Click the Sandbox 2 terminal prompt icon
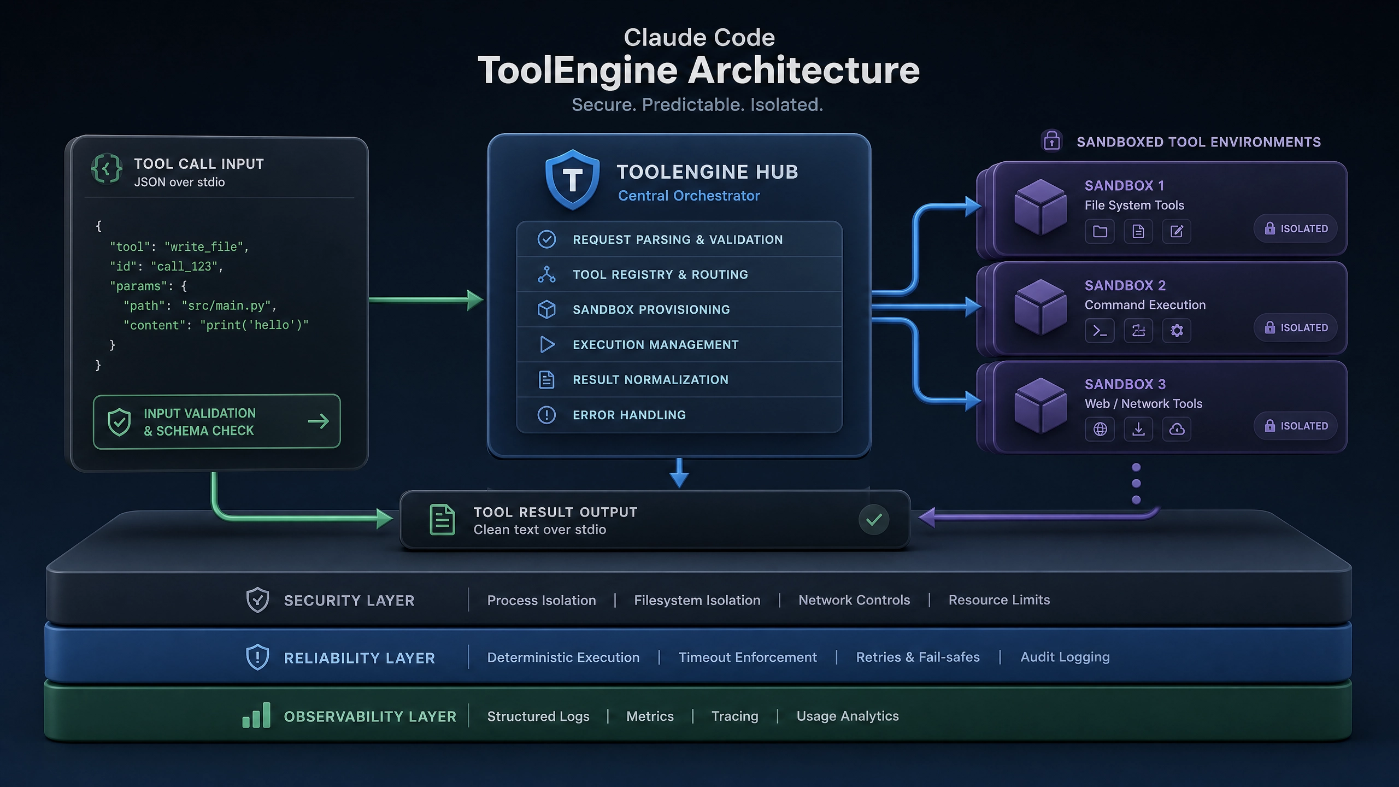Viewport: 1399px width, 787px height. [1100, 330]
